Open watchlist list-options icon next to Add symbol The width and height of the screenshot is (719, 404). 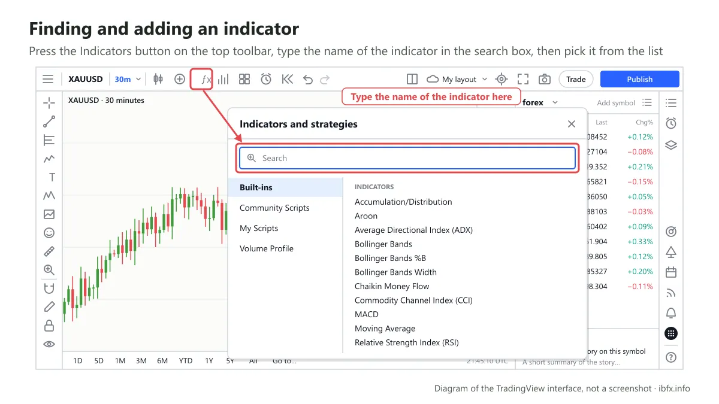tap(647, 102)
